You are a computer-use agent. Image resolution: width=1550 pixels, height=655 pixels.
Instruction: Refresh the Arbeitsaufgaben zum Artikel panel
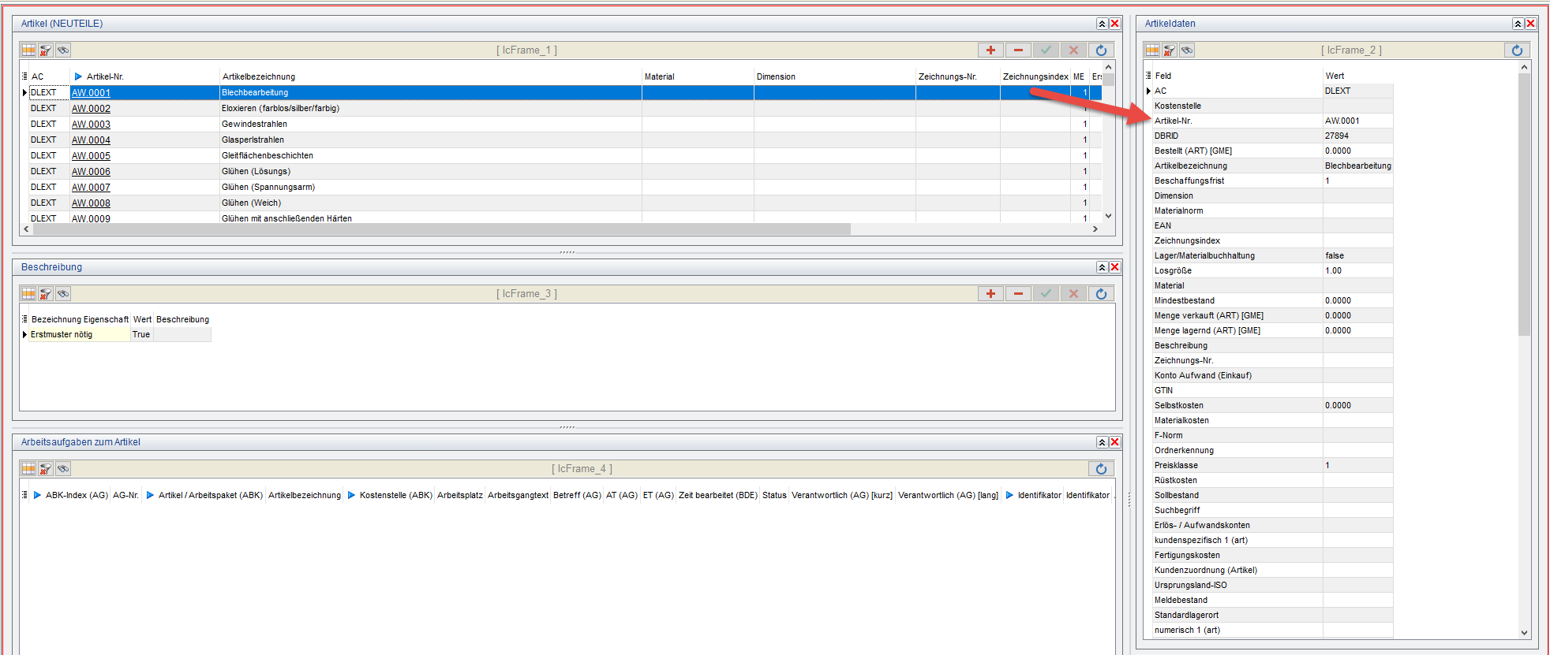click(x=1101, y=469)
